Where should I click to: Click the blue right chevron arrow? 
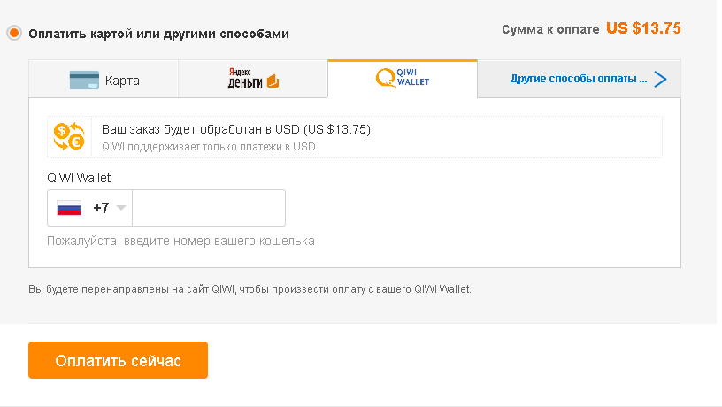[x=661, y=80]
